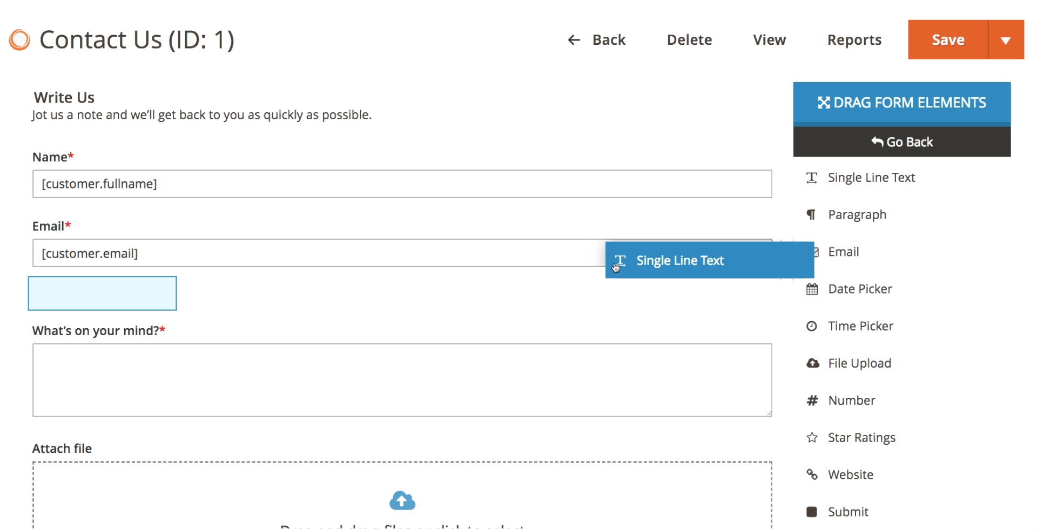Select the Star Ratings star icon

click(x=812, y=438)
